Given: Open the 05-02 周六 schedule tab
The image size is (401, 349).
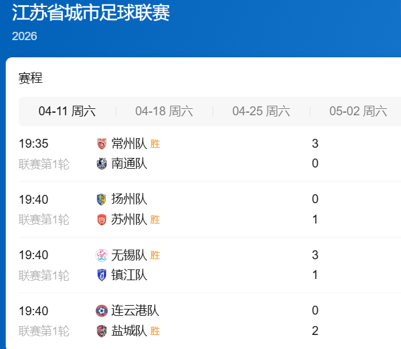Looking at the screenshot, I should (x=358, y=111).
